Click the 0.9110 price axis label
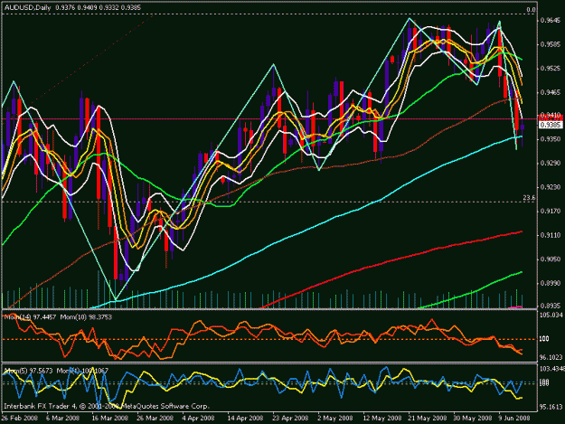 point(551,235)
